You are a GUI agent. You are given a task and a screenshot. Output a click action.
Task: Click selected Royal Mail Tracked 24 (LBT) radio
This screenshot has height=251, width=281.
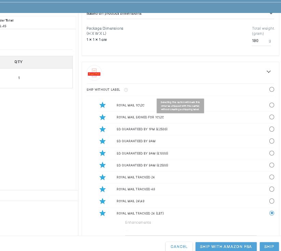click(x=272, y=213)
